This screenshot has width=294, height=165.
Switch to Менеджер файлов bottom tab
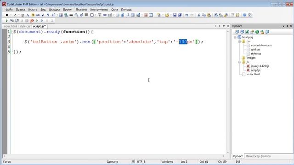pyautogui.click(x=258, y=156)
